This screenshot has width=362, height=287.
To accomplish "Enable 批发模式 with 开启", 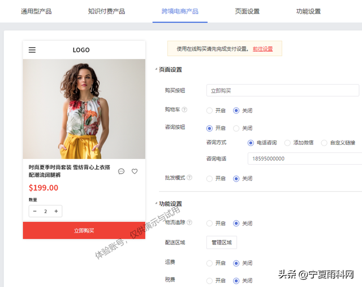I will point(209,179).
